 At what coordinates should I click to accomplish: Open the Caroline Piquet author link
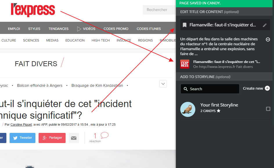tap(21, 124)
